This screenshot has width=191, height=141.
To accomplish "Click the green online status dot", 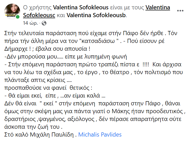I will 18,17.
